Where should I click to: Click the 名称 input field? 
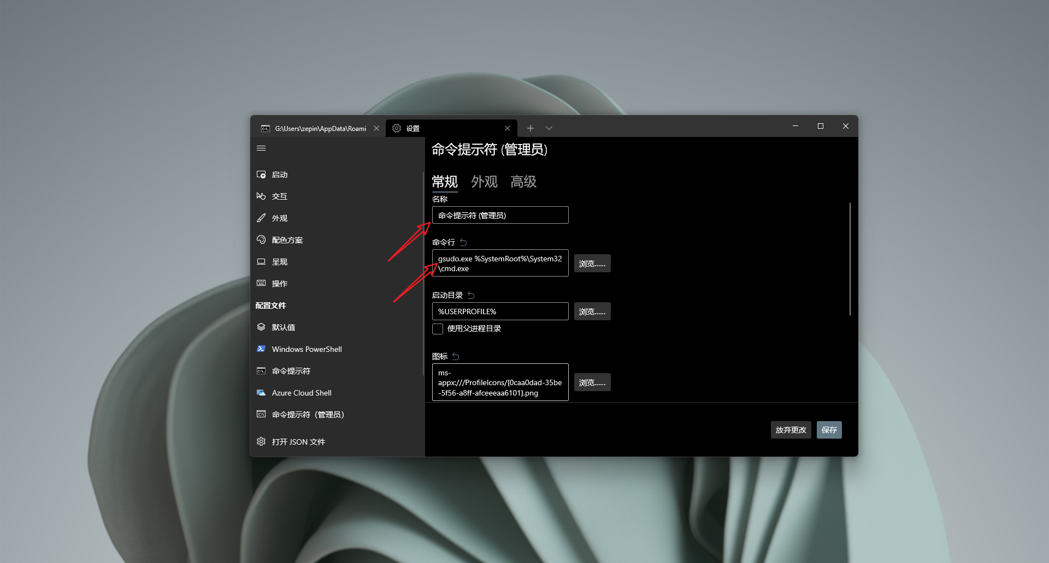tap(500, 215)
